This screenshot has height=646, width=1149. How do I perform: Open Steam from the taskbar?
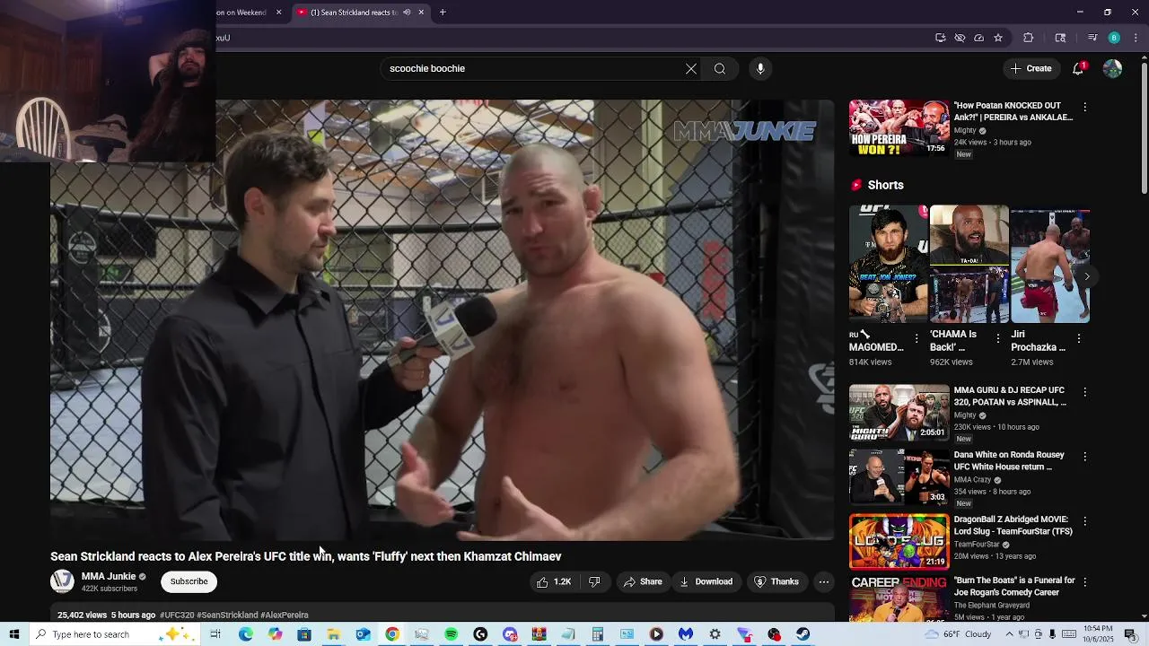coord(803,634)
